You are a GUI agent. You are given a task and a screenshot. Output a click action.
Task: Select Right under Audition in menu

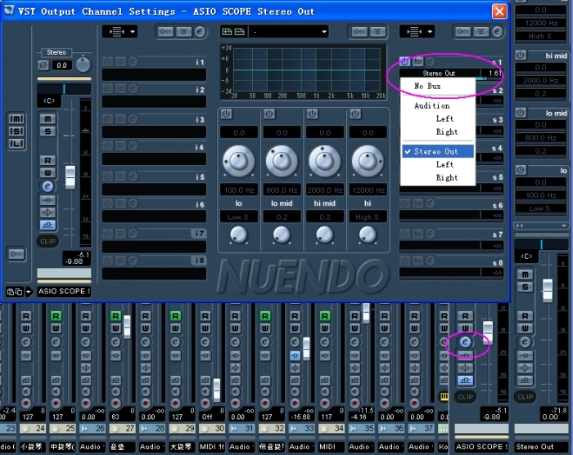[x=438, y=132]
